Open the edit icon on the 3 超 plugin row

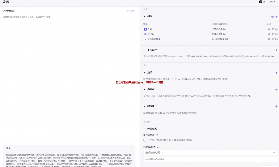[273, 29]
